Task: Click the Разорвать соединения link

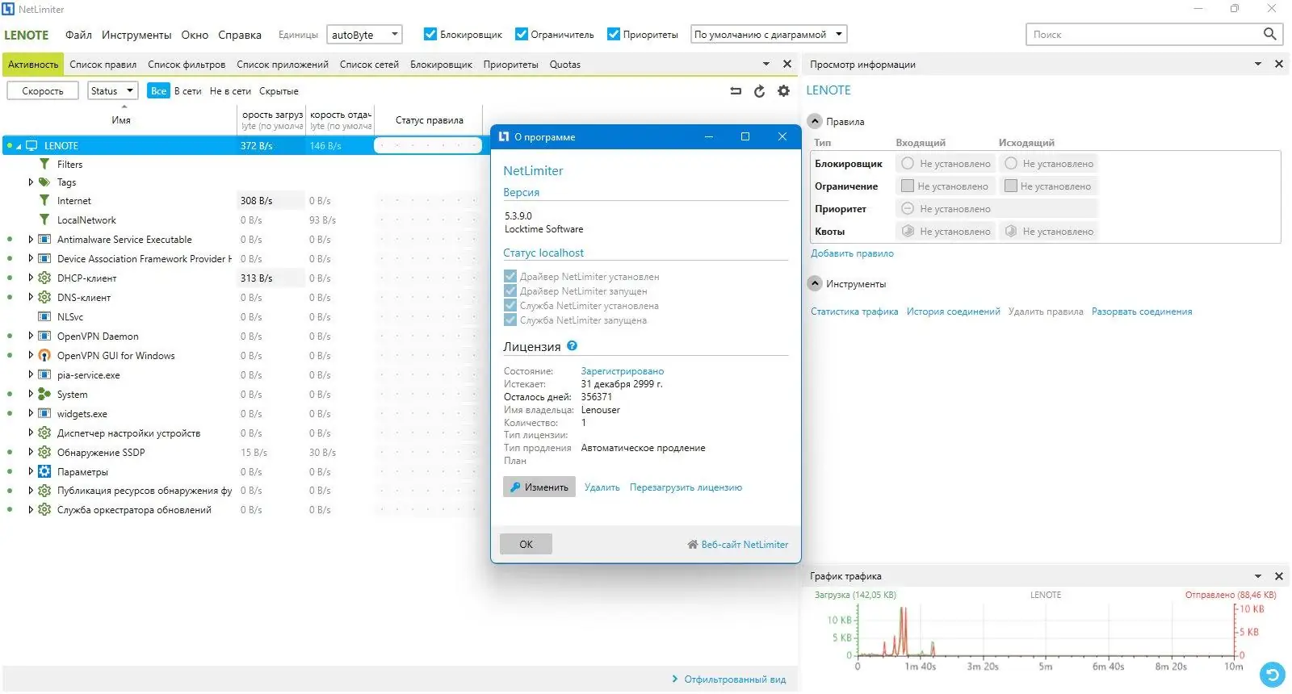Action: coord(1142,311)
